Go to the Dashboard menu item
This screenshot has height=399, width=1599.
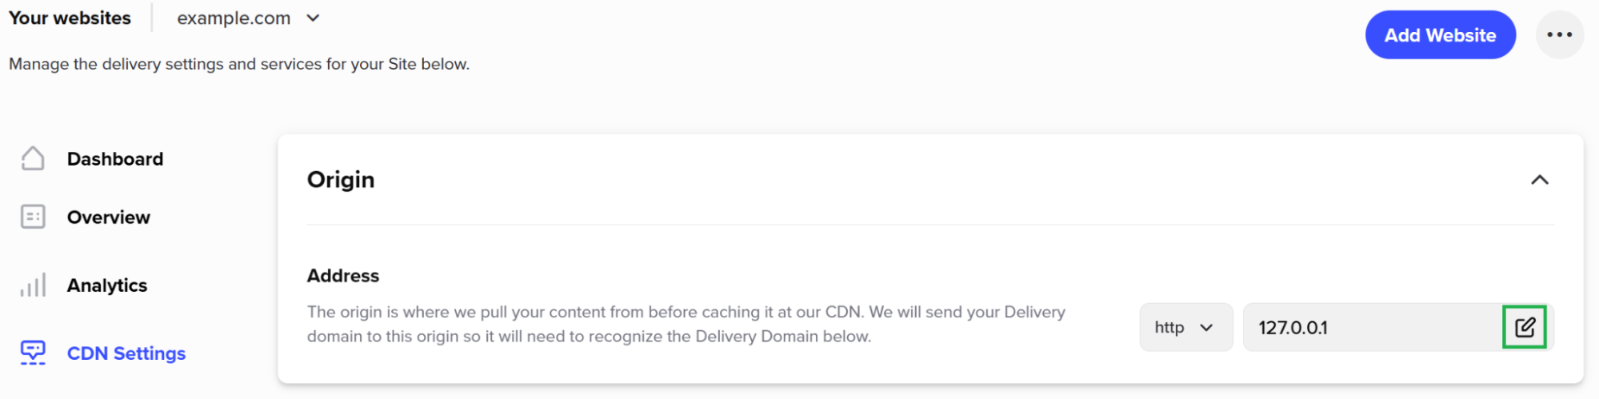pos(115,159)
